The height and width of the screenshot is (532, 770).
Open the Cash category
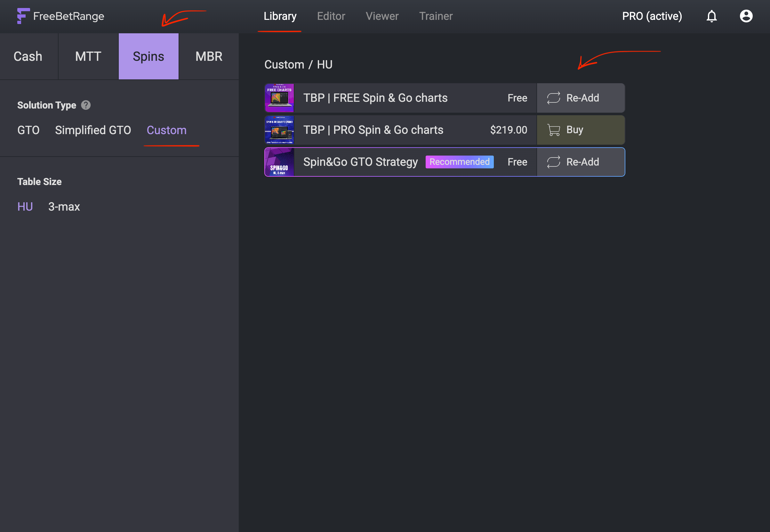coord(28,56)
